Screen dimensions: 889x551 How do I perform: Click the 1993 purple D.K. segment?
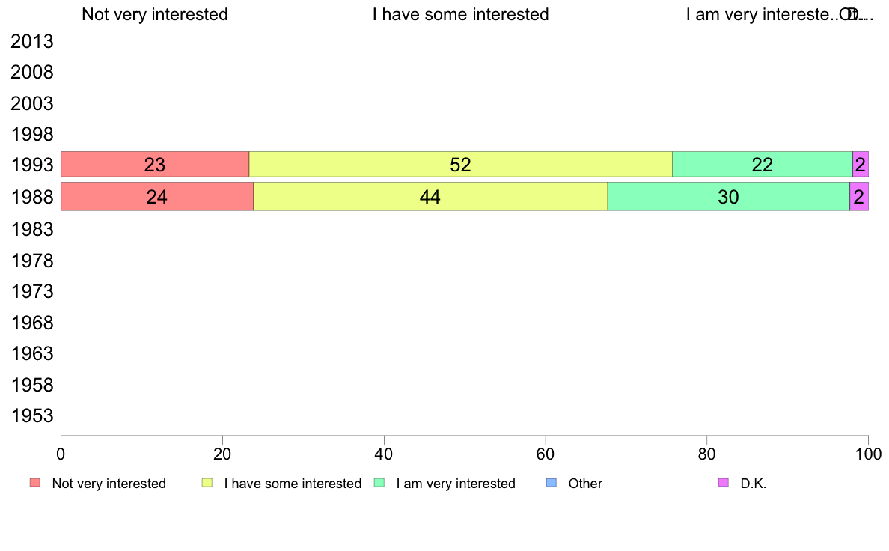tap(861, 165)
